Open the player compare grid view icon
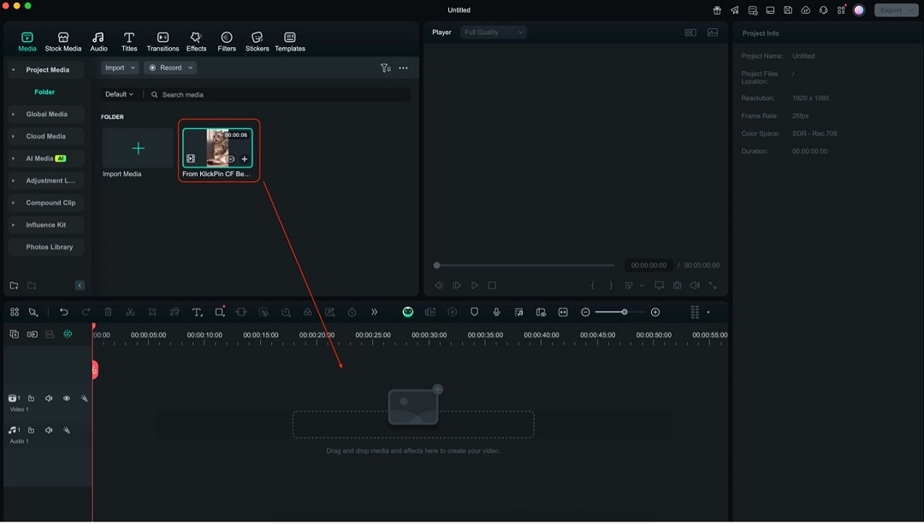This screenshot has height=524, width=924. click(690, 32)
